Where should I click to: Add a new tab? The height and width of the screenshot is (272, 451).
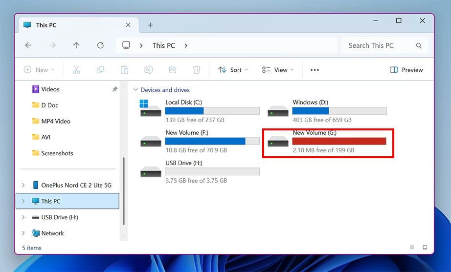150,25
